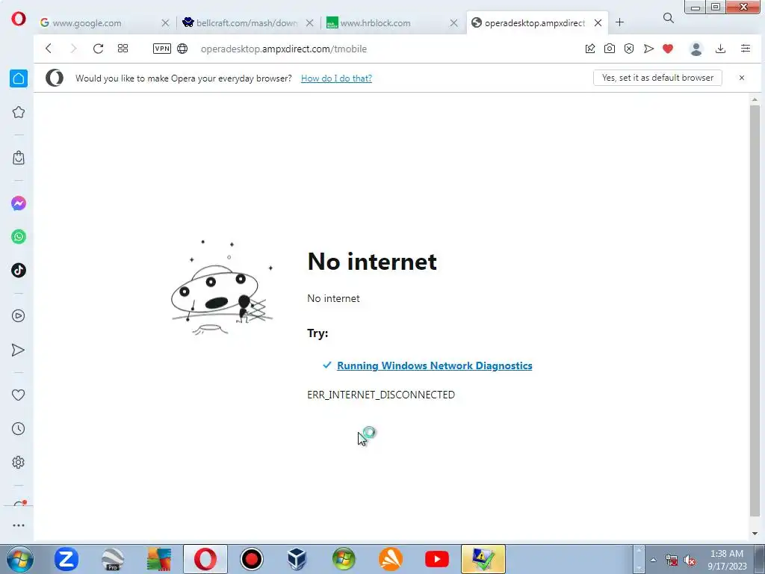765x574 pixels.
Task: Open the Windows Start button
Action: (x=19, y=559)
